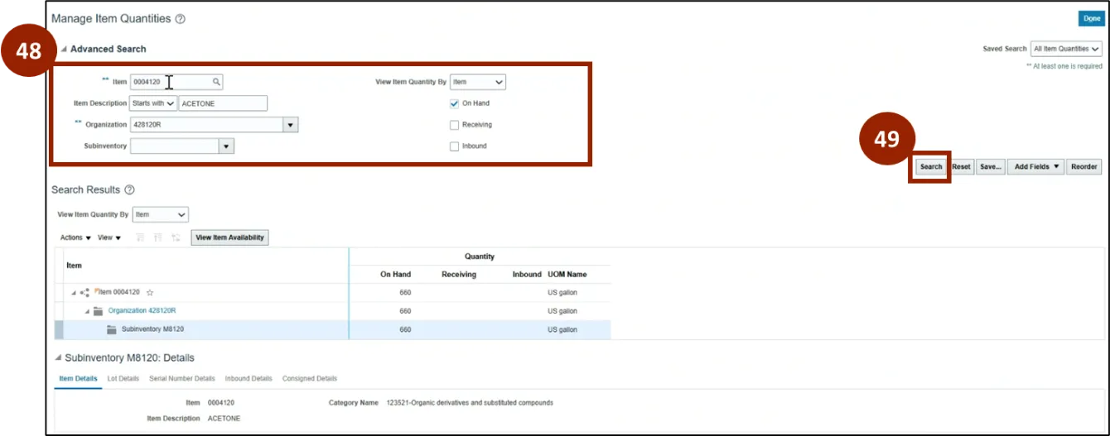This screenshot has width=1110, height=436.
Task: Collapse Subinventory M8120 Details section
Action: (x=57, y=358)
